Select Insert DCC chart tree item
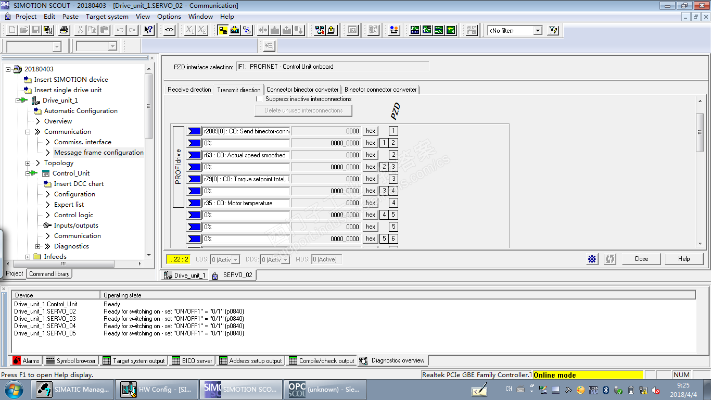 point(79,184)
